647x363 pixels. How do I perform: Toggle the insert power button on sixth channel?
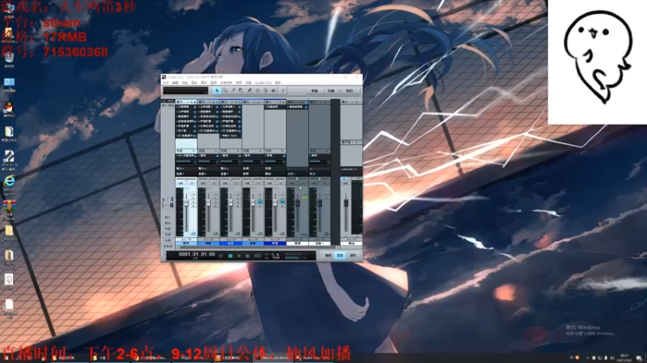[306, 107]
